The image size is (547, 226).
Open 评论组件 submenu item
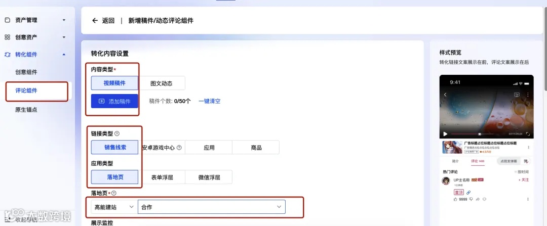[x=26, y=91]
